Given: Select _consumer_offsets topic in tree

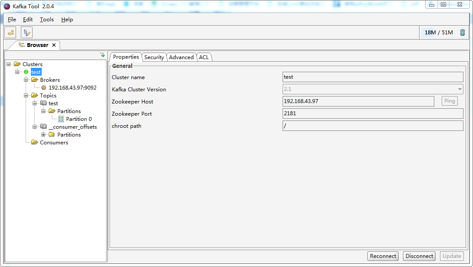Looking at the screenshot, I should tap(73, 127).
